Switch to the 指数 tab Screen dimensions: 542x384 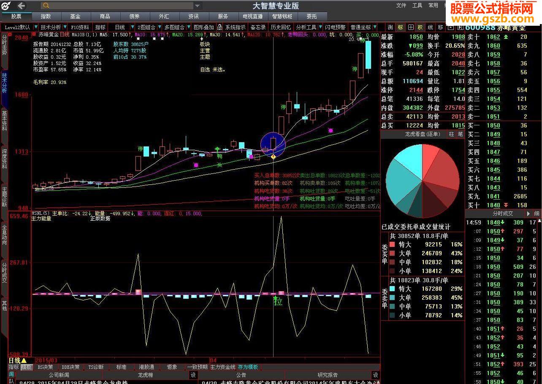pos(46,16)
